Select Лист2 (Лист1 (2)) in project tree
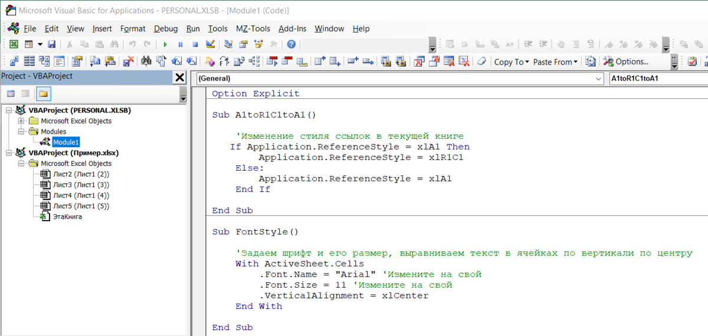Image resolution: width=708 pixels, height=336 pixels. pyautogui.click(x=81, y=174)
